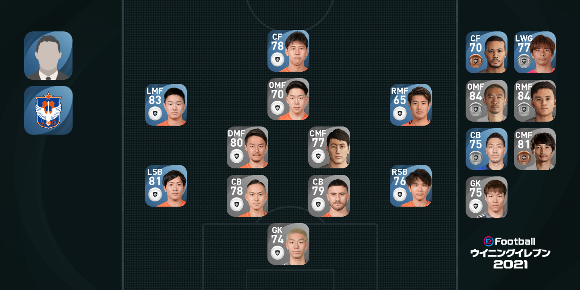Pick substitute CF 70 card
The image size is (580, 290).
pos(487,52)
